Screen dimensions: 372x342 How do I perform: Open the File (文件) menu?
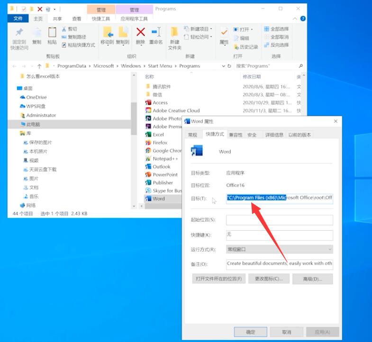point(18,18)
